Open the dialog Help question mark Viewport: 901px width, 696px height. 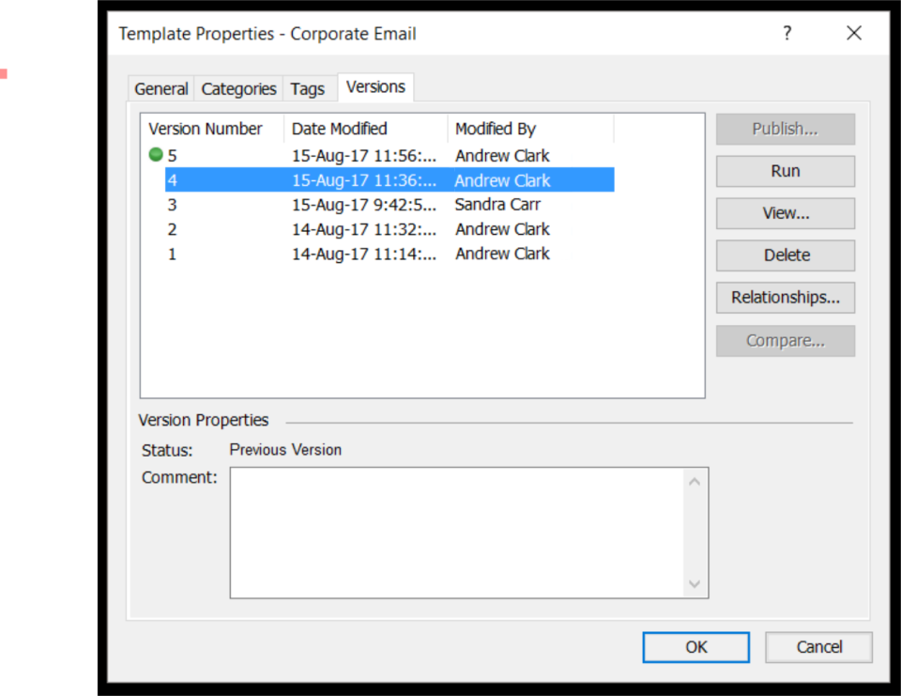click(x=786, y=33)
